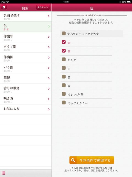Open the 作出年 row arrow
Image resolution: width=132 pixels, height=177 pixels.
(49, 37)
